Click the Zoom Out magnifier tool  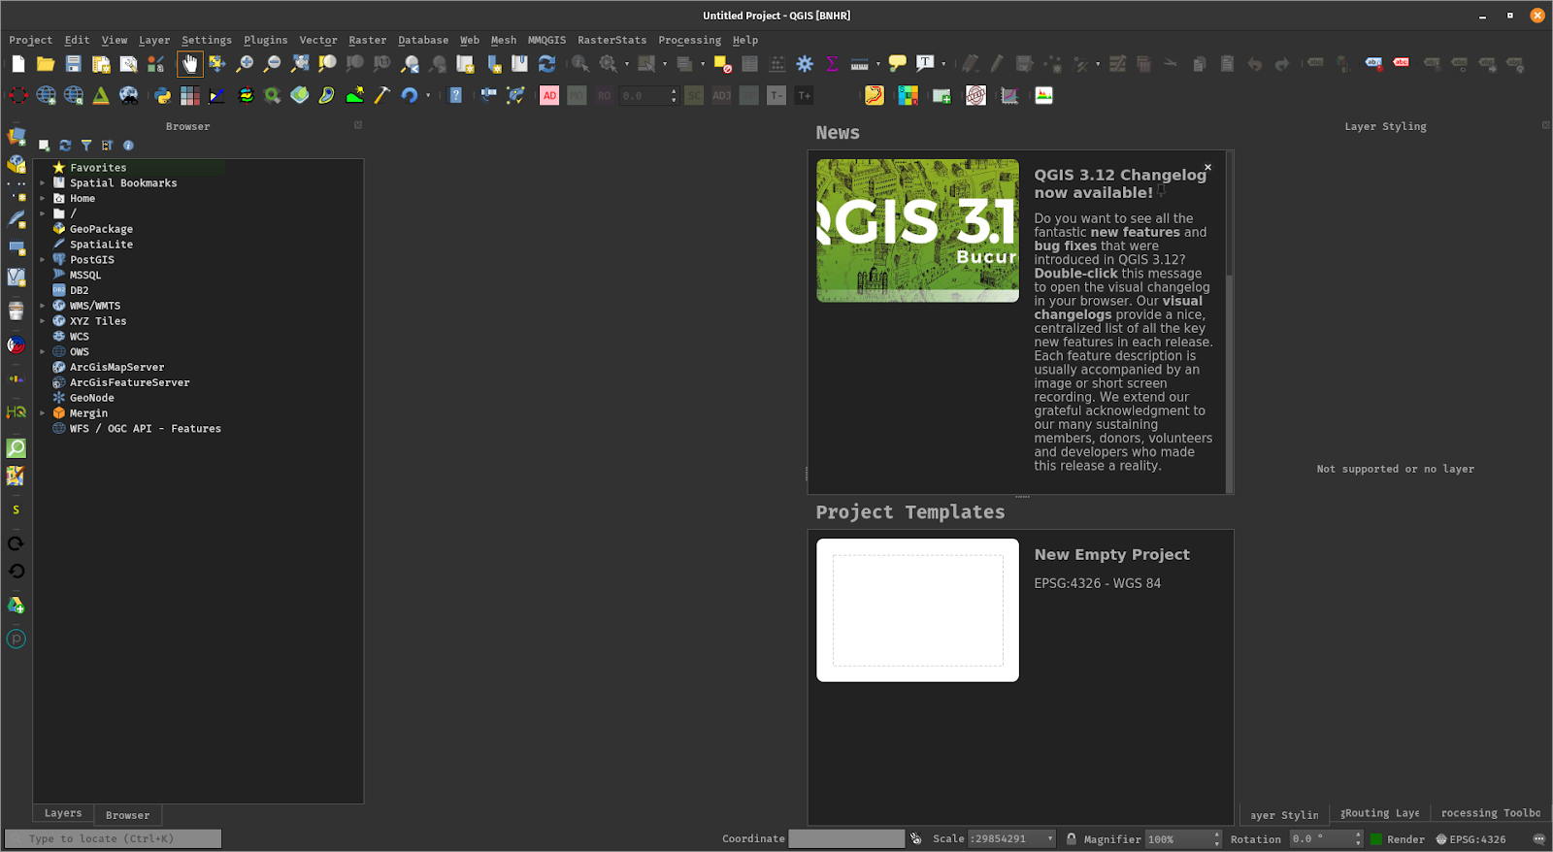272,64
